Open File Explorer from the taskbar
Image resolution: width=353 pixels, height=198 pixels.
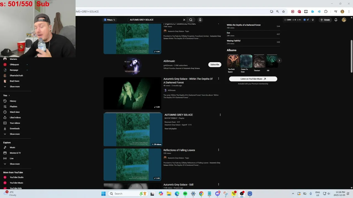169,194
